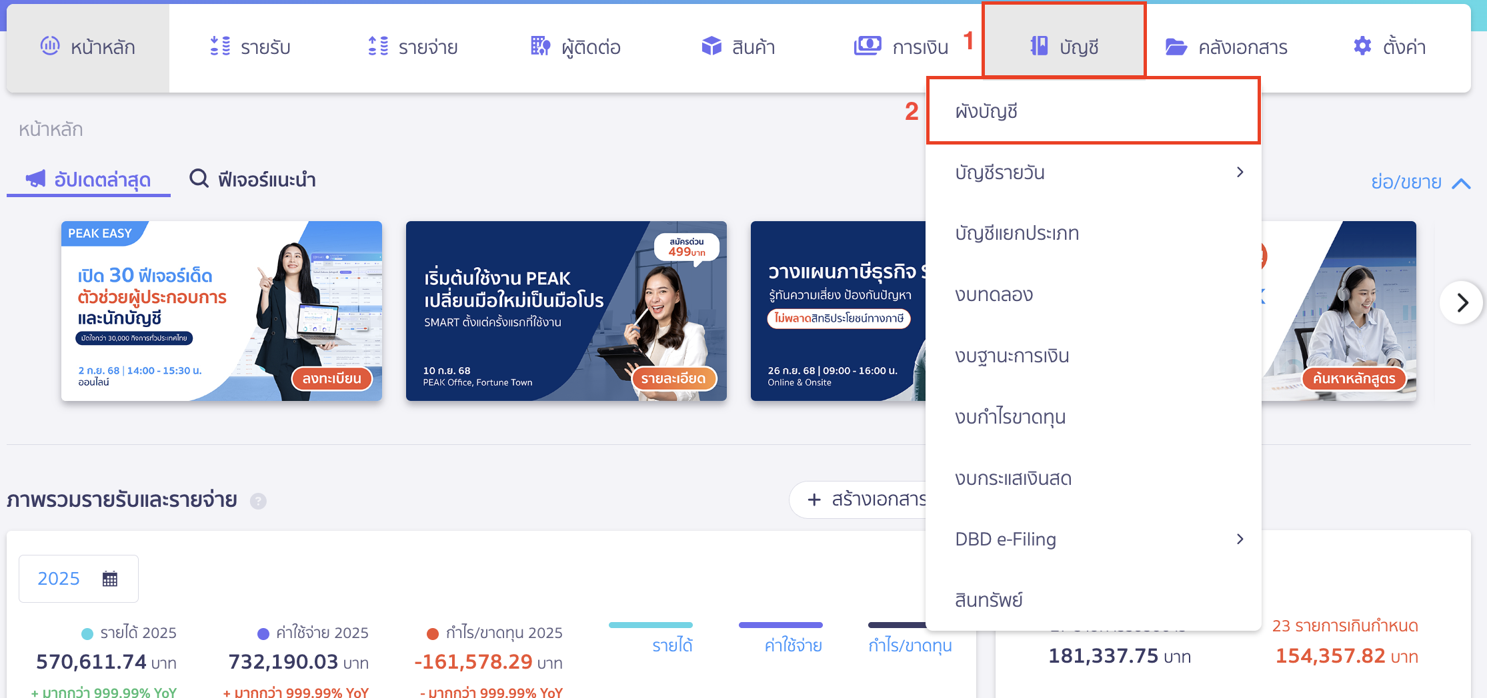Expand the DBD e-Filing submenu chevron
This screenshot has height=698, width=1487.
(x=1240, y=539)
